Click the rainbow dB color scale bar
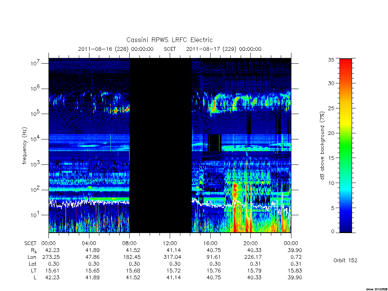 point(346,145)
